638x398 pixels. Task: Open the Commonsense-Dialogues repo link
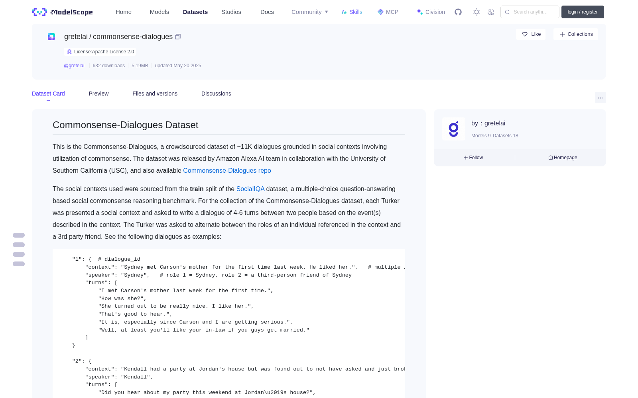point(227,170)
